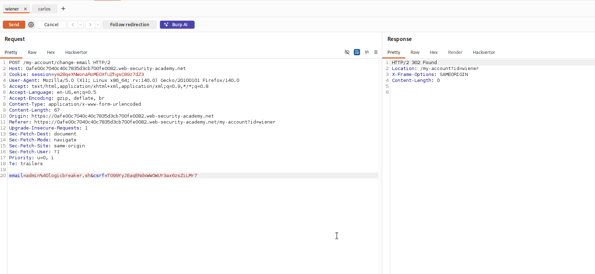
Task: Click HTTP/2 302 Found status line
Action: 414,63
